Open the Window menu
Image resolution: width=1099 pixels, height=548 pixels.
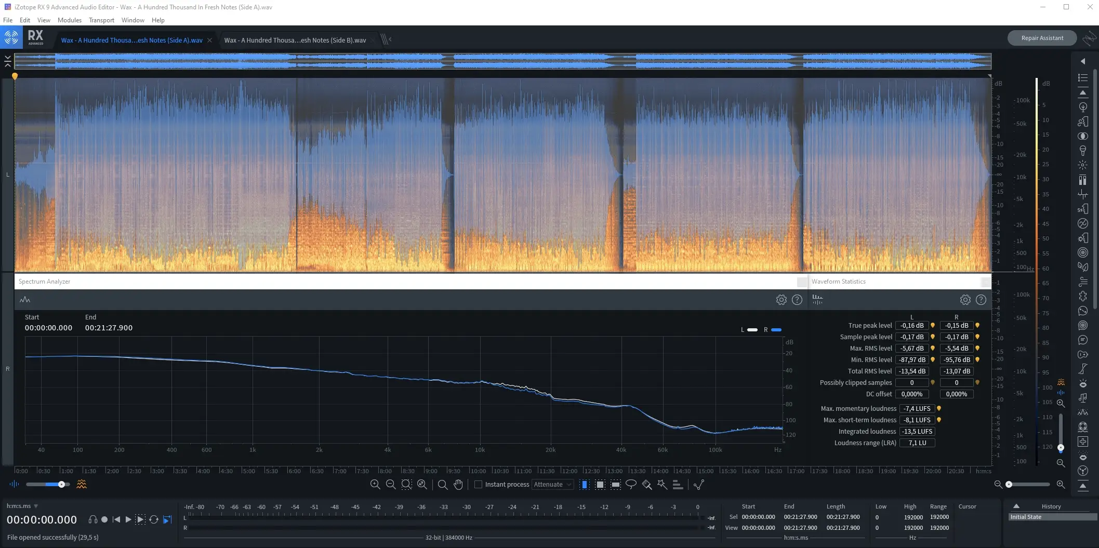pyautogui.click(x=133, y=20)
